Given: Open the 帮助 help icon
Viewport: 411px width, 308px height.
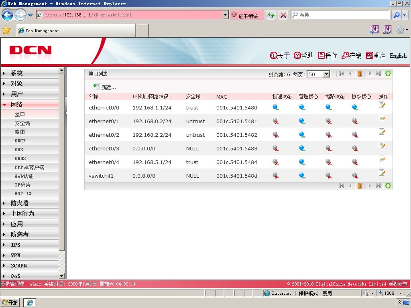Looking at the screenshot, I should tap(297, 55).
